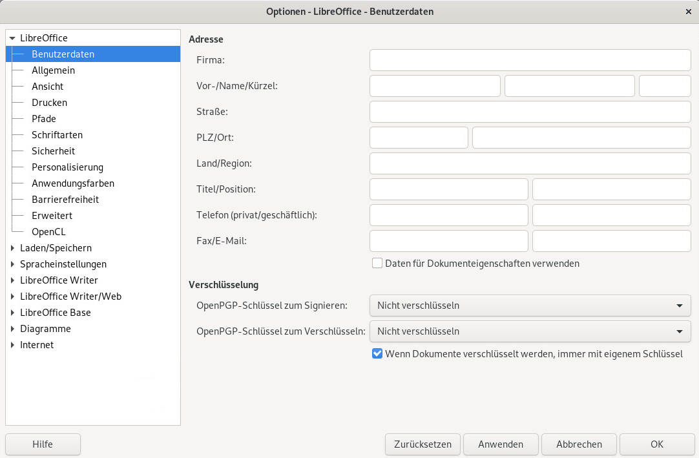Click the Position input field
The image size is (699, 458).
612,189
